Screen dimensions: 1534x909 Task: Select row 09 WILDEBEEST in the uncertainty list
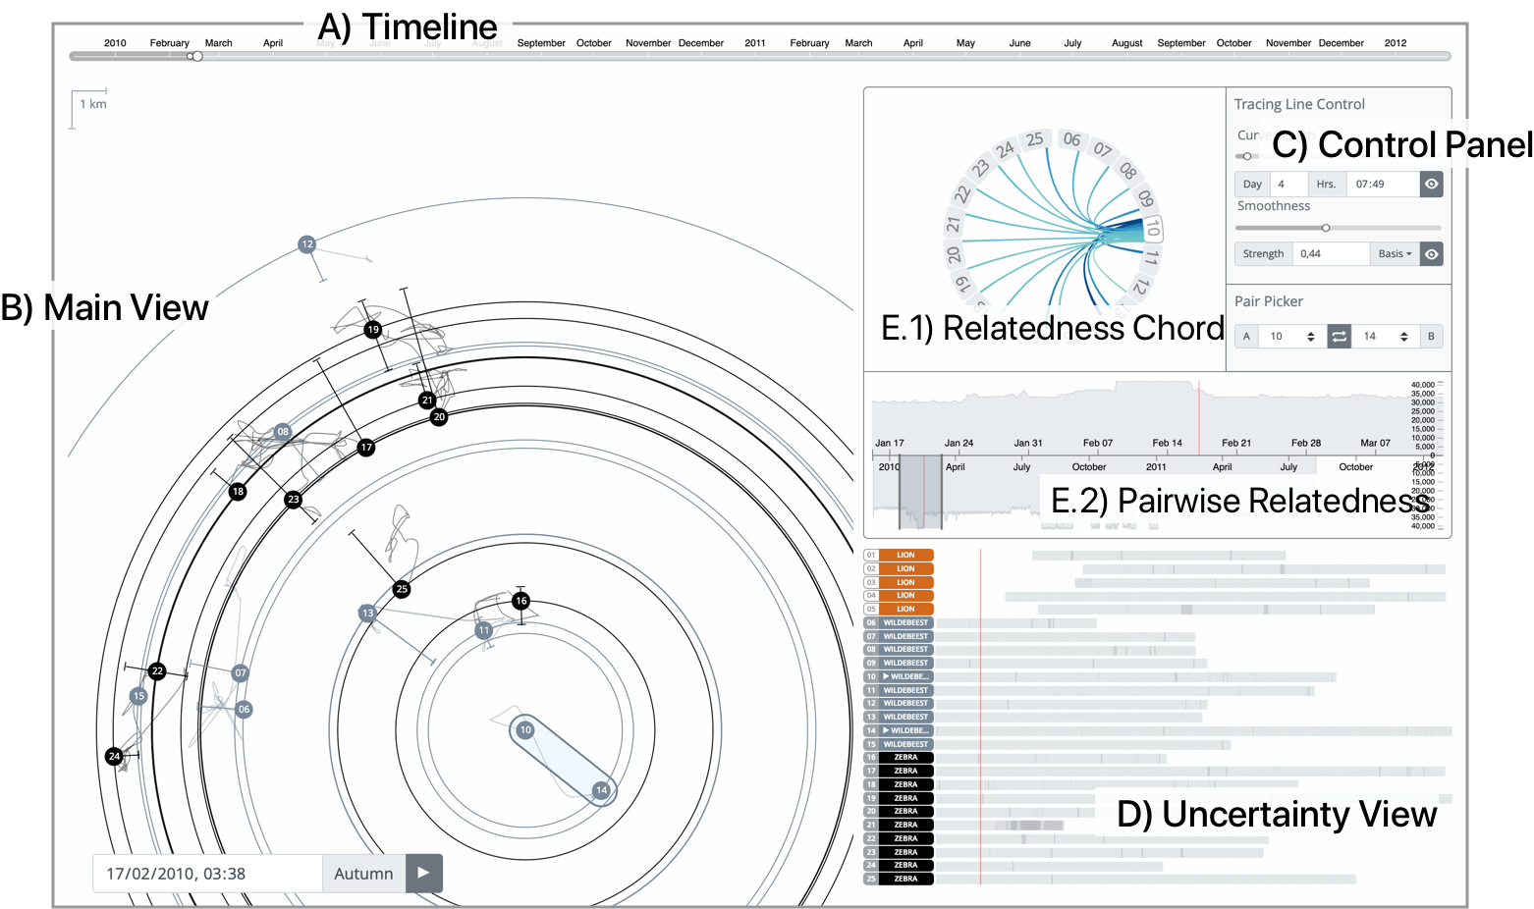(x=899, y=663)
